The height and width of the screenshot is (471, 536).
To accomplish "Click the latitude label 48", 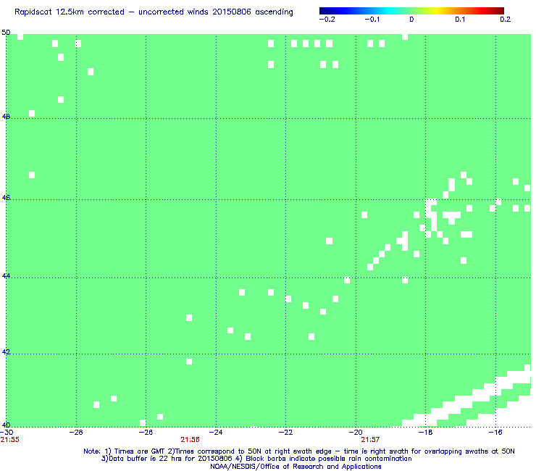I will pyautogui.click(x=6, y=117).
